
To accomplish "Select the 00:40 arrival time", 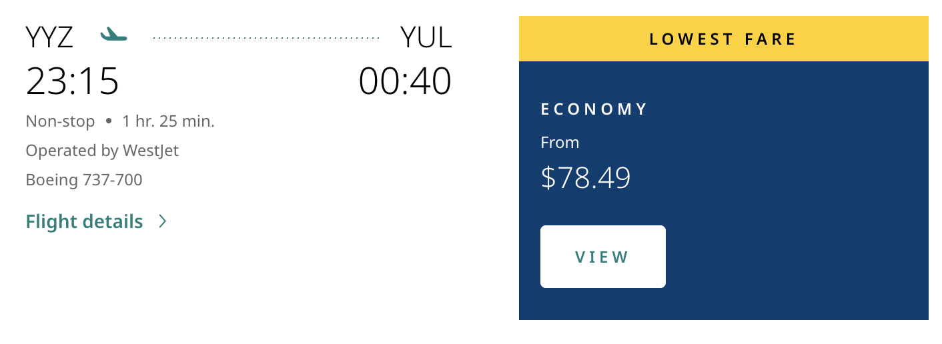I will [x=405, y=81].
